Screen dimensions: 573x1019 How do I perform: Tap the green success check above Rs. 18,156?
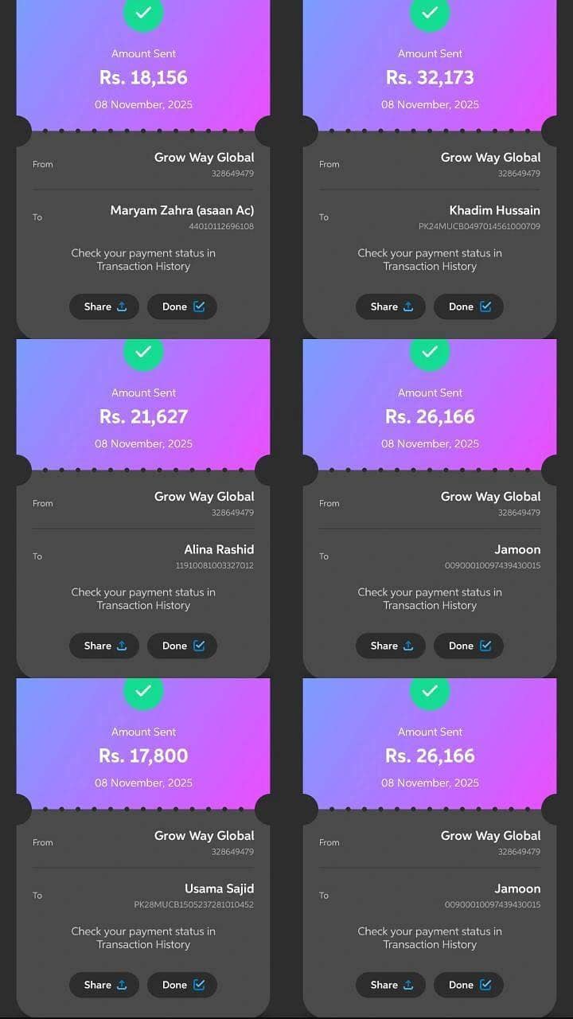coord(143,13)
